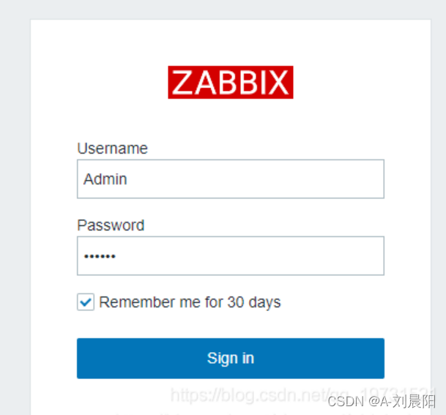Click the "Remember me for 30 days" label
The width and height of the screenshot is (446, 415).
[190, 302]
